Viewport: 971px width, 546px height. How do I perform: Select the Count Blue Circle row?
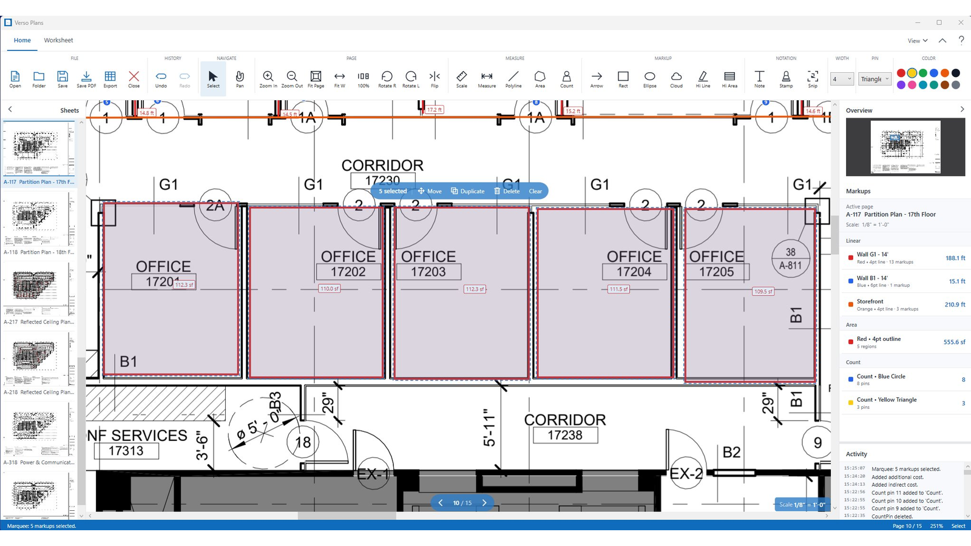point(906,380)
